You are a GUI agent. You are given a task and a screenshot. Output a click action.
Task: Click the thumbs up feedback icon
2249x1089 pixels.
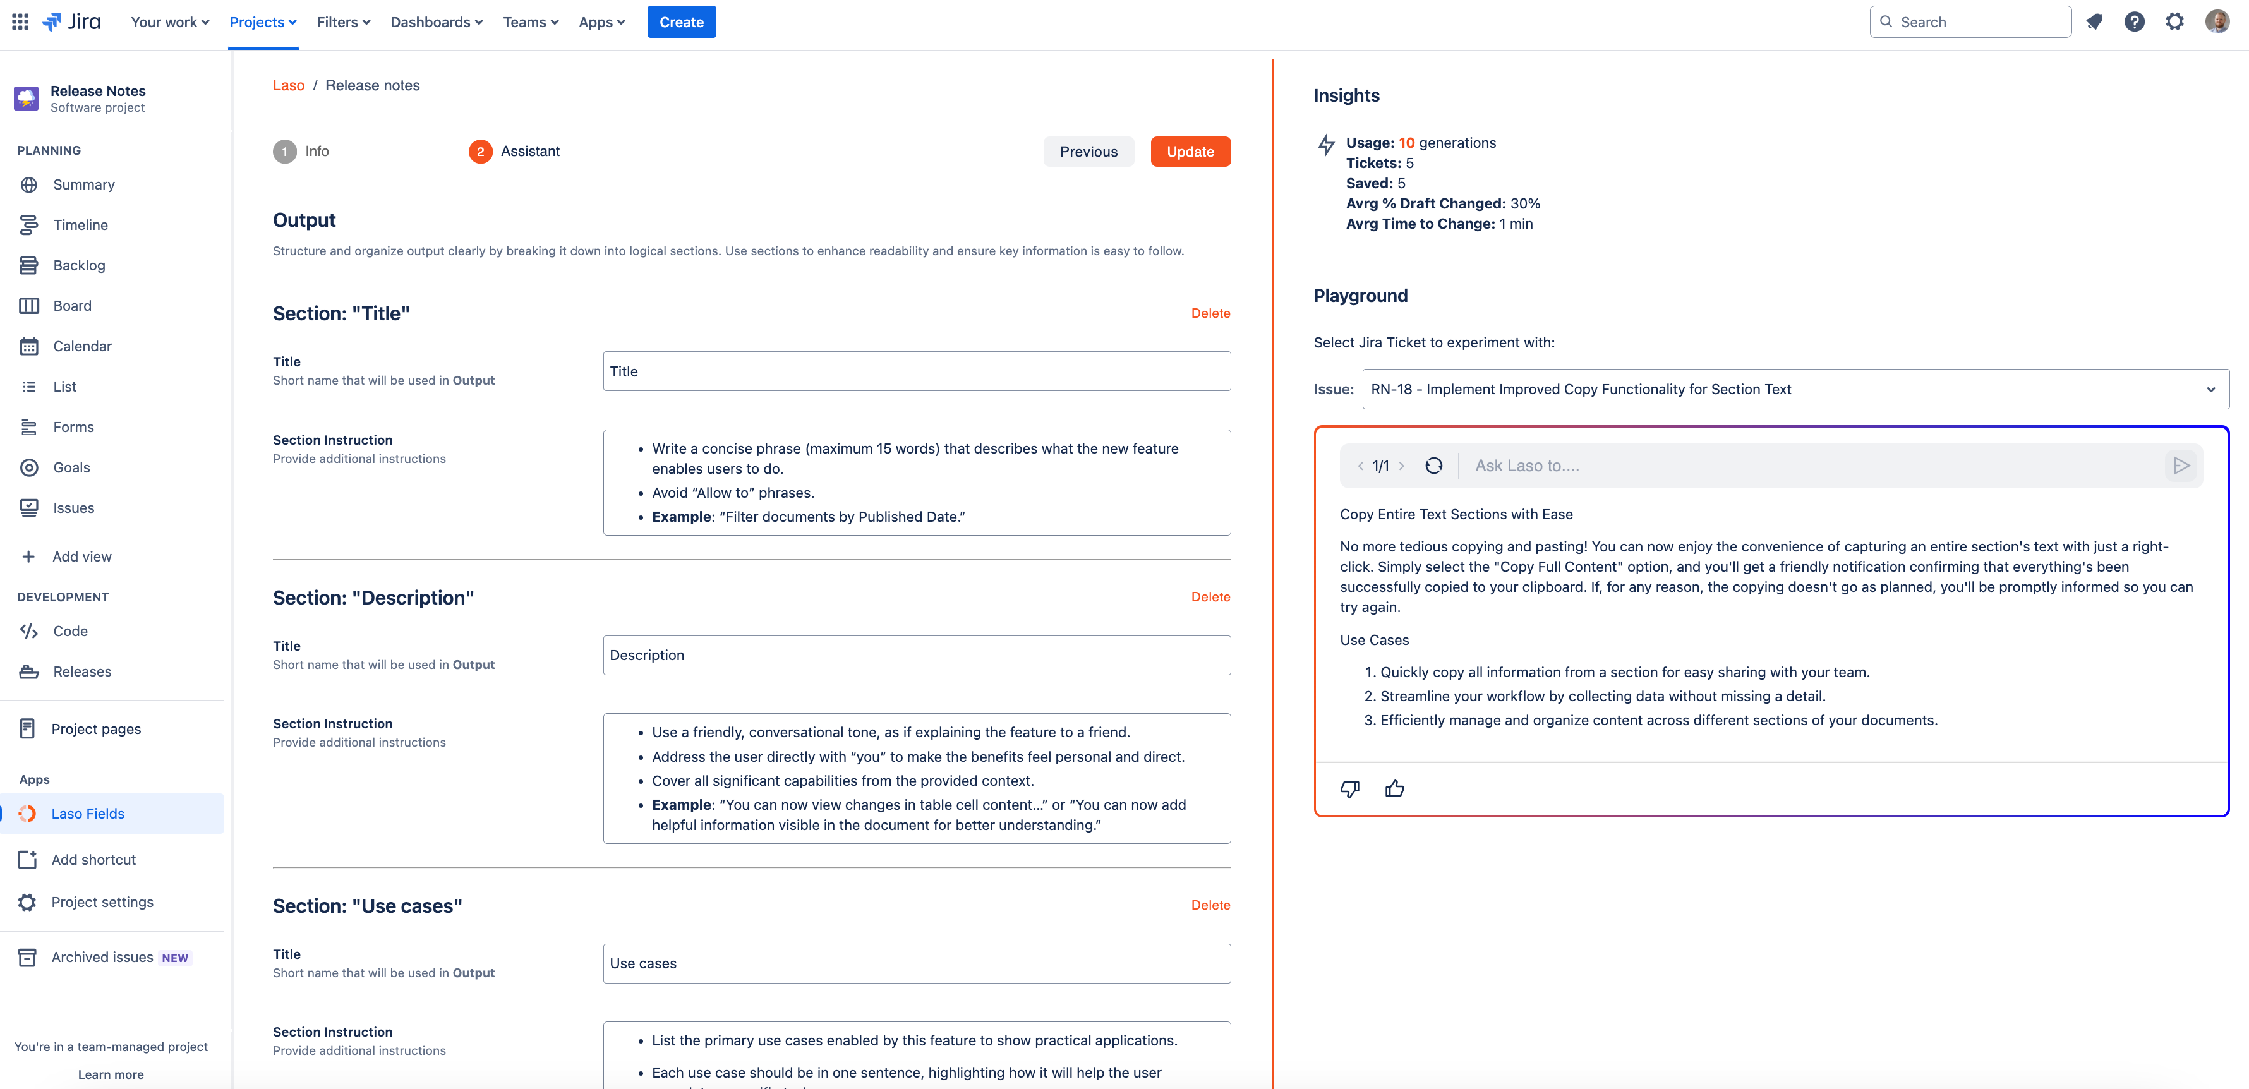click(x=1394, y=788)
